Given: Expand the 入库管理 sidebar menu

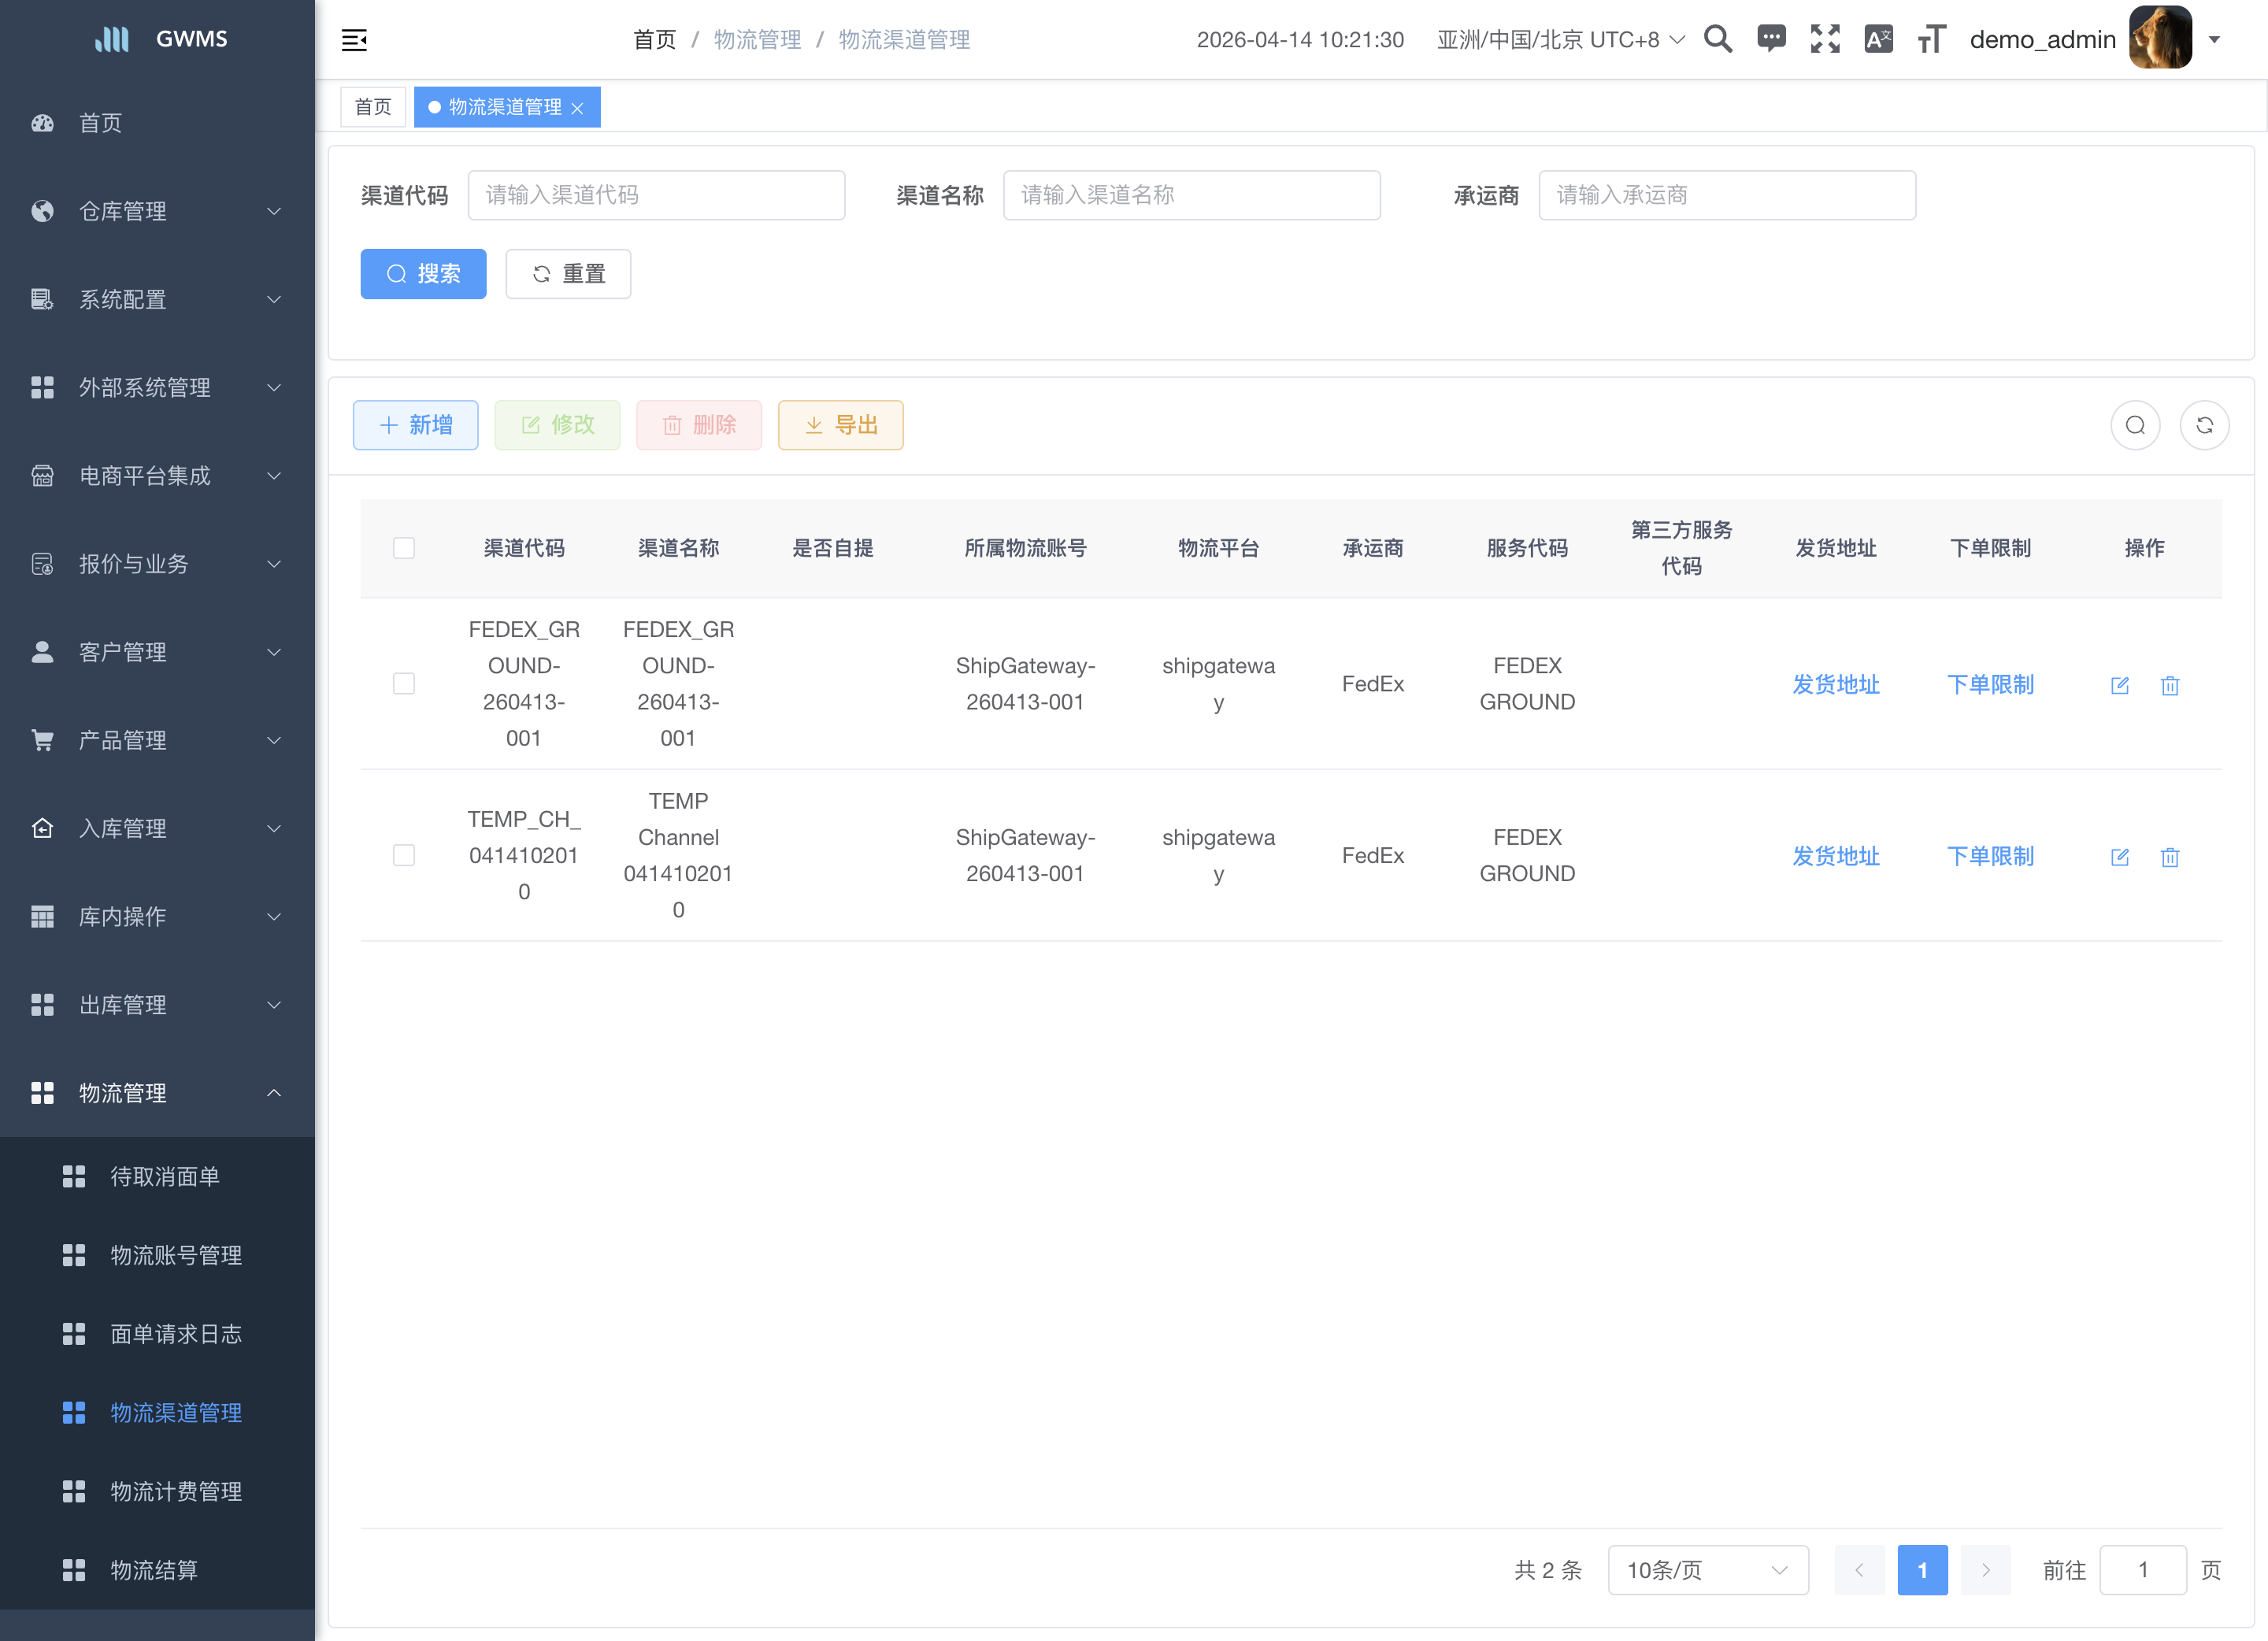Looking at the screenshot, I should tap(158, 828).
